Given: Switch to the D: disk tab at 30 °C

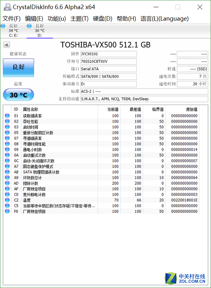Looking at the screenshot, I should point(40,31).
